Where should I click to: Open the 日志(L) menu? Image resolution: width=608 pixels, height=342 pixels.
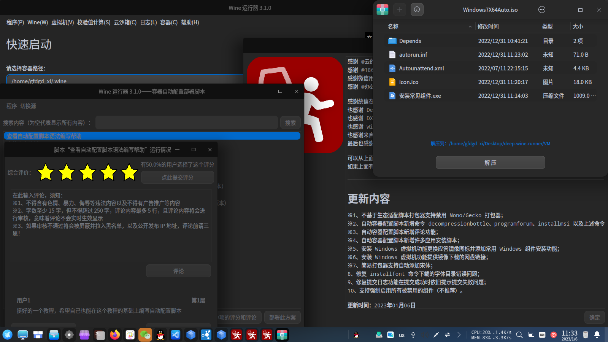click(x=148, y=22)
